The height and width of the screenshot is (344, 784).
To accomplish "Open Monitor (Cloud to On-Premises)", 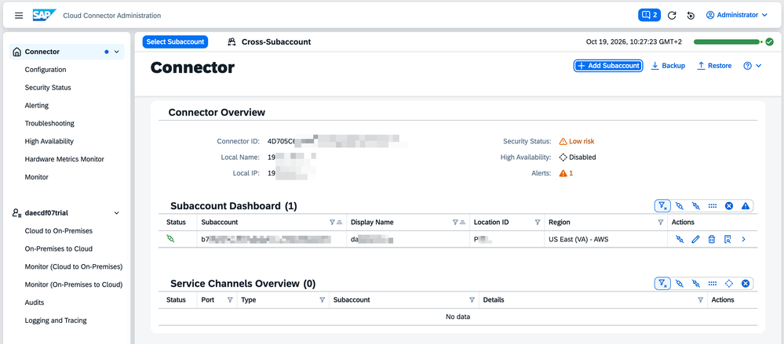I will (x=74, y=266).
